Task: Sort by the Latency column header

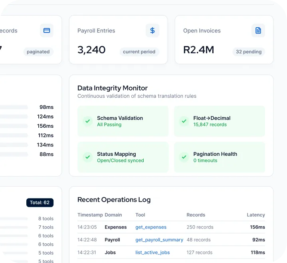Action: [256, 215]
